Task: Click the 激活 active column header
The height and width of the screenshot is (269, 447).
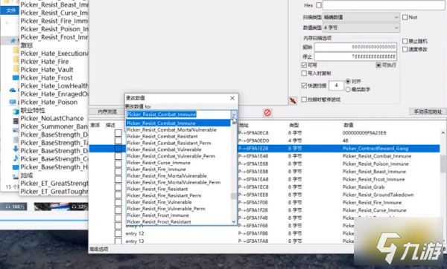Action: point(95,125)
